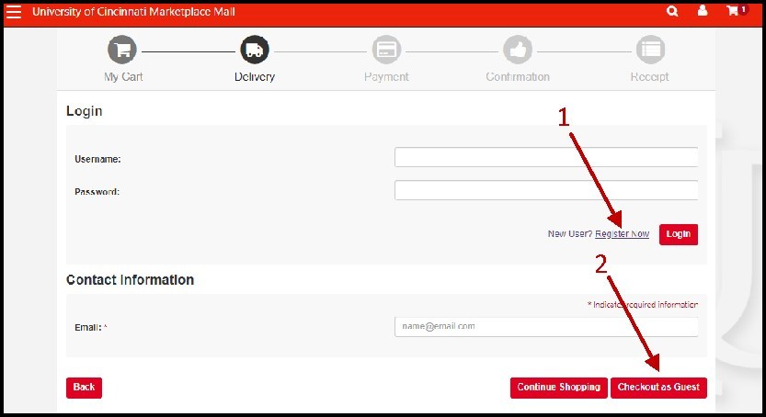766x417 pixels.
Task: Open the hamburger navigation menu
Action: [14, 12]
